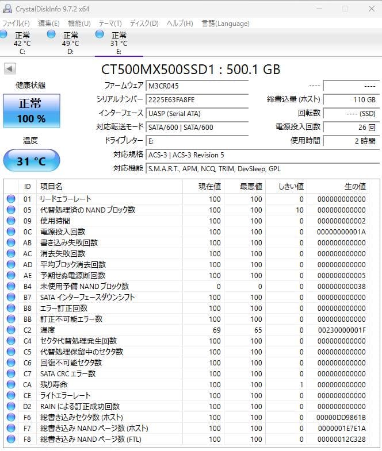This screenshot has width=382, height=451.
Task: Click the 現在値 column header
Action: [x=204, y=186]
